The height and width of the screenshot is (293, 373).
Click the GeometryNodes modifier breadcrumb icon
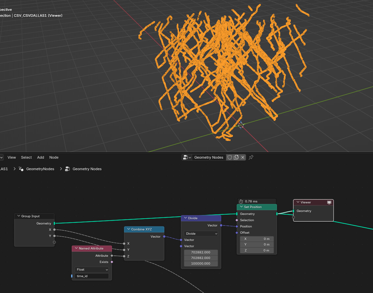(x=21, y=169)
